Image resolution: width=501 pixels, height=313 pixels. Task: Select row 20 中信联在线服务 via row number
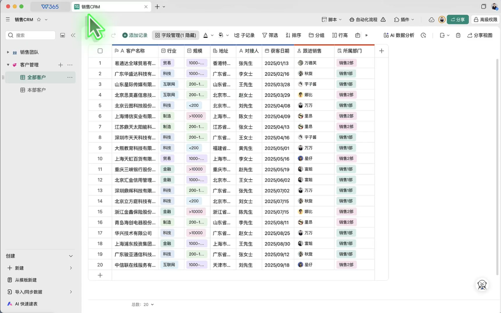tap(100, 265)
